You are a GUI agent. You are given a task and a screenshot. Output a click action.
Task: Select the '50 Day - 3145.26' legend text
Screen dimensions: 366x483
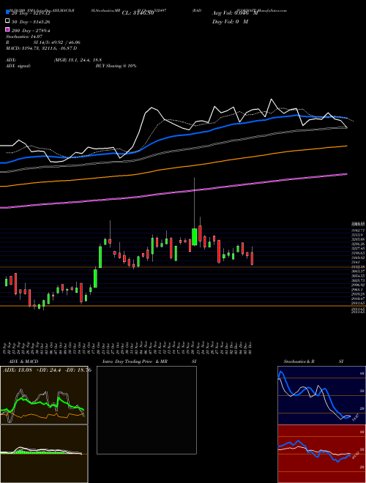[31, 22]
